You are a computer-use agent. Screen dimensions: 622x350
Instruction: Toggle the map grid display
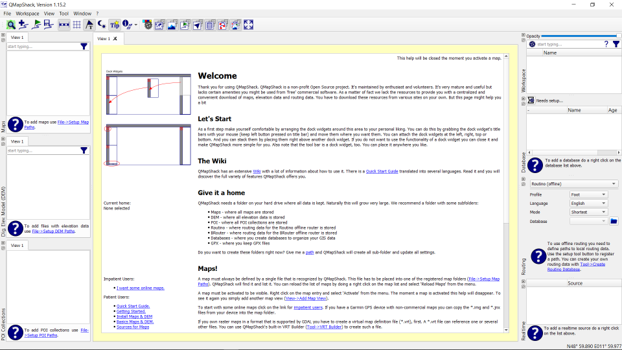coord(76,25)
